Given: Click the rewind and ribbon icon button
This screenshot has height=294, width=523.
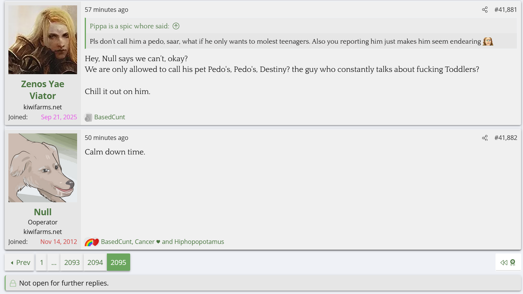Looking at the screenshot, I should 508,262.
